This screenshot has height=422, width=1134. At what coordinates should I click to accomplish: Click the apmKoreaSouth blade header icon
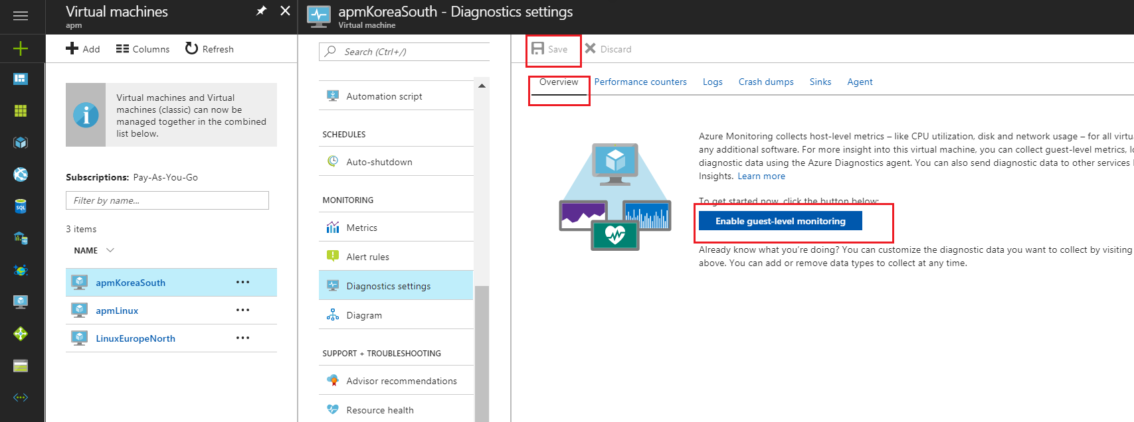point(319,16)
